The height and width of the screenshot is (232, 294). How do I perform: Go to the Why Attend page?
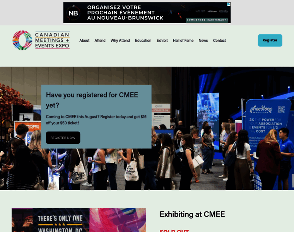[120, 41]
